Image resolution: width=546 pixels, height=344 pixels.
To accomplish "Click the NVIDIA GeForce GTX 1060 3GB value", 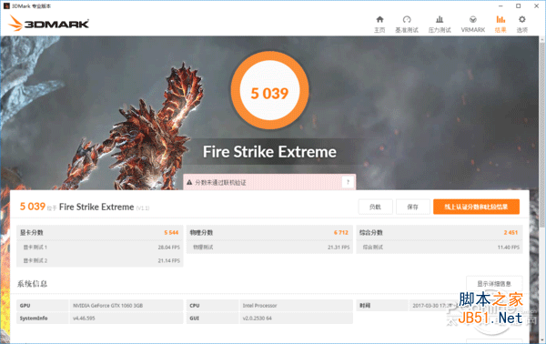I will pos(107,306).
